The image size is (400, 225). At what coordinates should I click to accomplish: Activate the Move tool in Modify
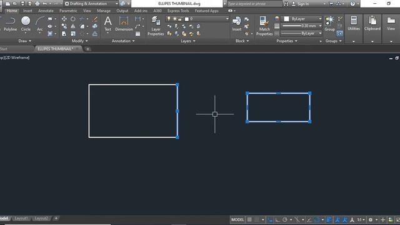[64, 19]
